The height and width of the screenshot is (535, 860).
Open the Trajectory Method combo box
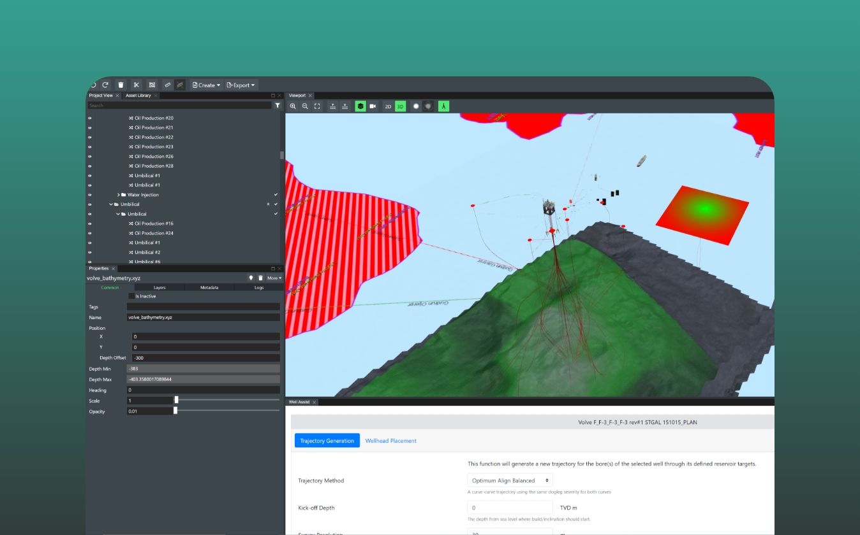tap(510, 480)
